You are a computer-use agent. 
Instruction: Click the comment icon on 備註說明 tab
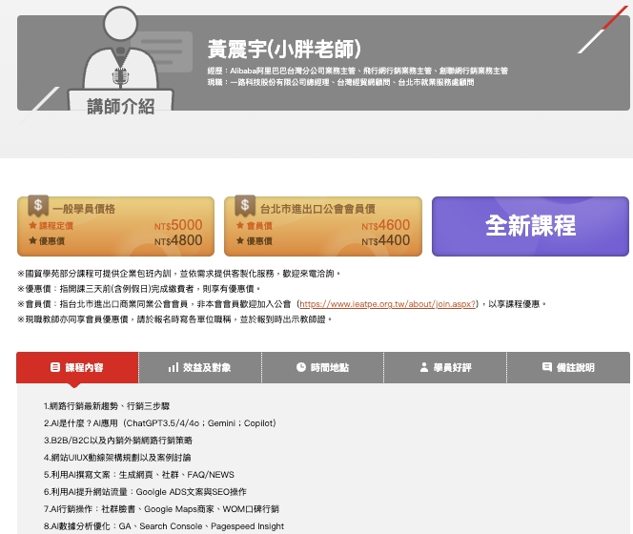click(547, 367)
